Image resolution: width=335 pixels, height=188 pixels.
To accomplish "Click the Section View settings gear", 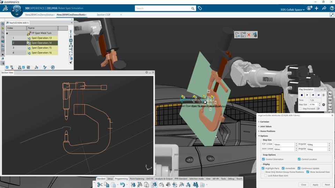I will tap(147, 72).
